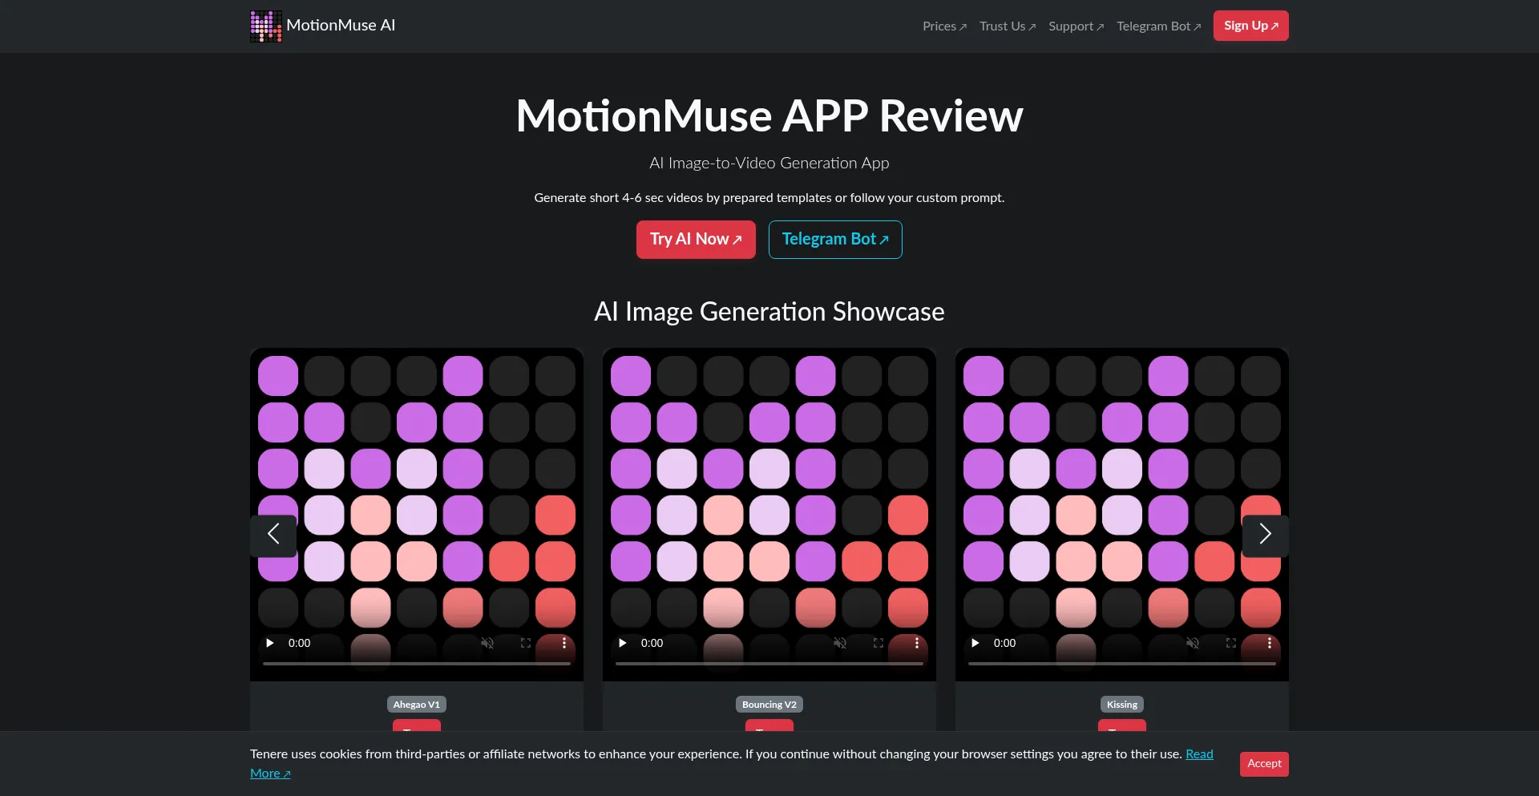Click the MotionMuse AI brand name

pos(341,26)
